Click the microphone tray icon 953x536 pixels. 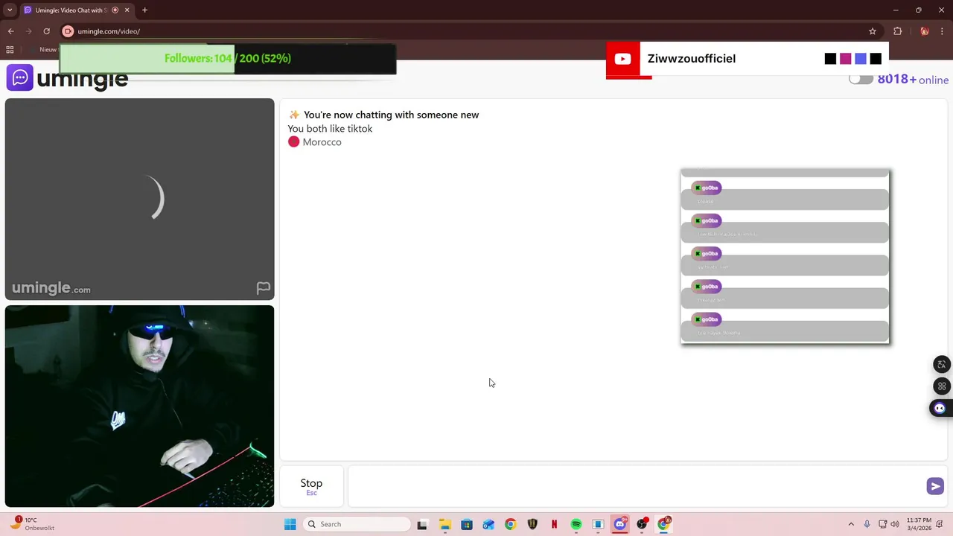(x=867, y=524)
